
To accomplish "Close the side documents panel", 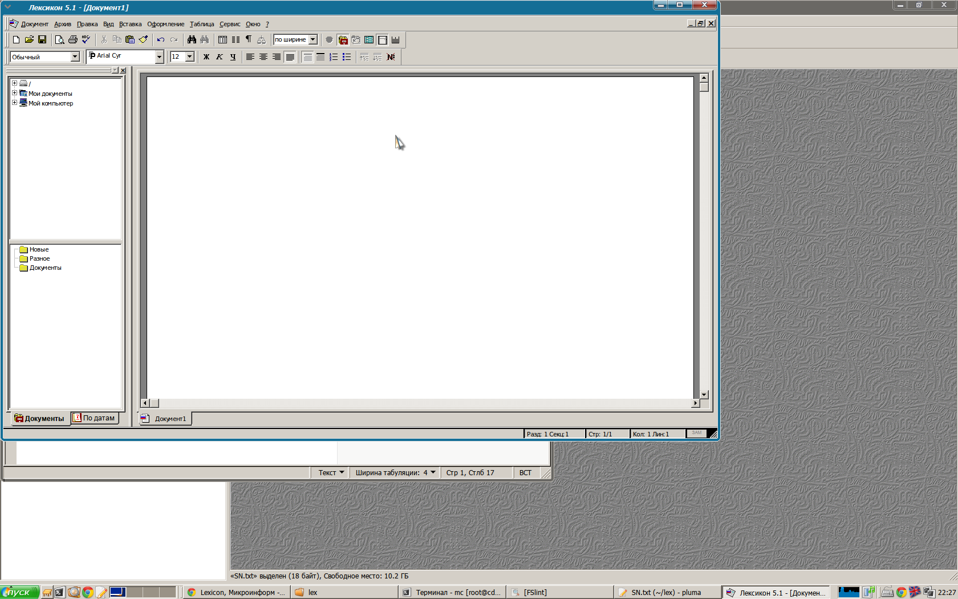I will pyautogui.click(x=123, y=70).
